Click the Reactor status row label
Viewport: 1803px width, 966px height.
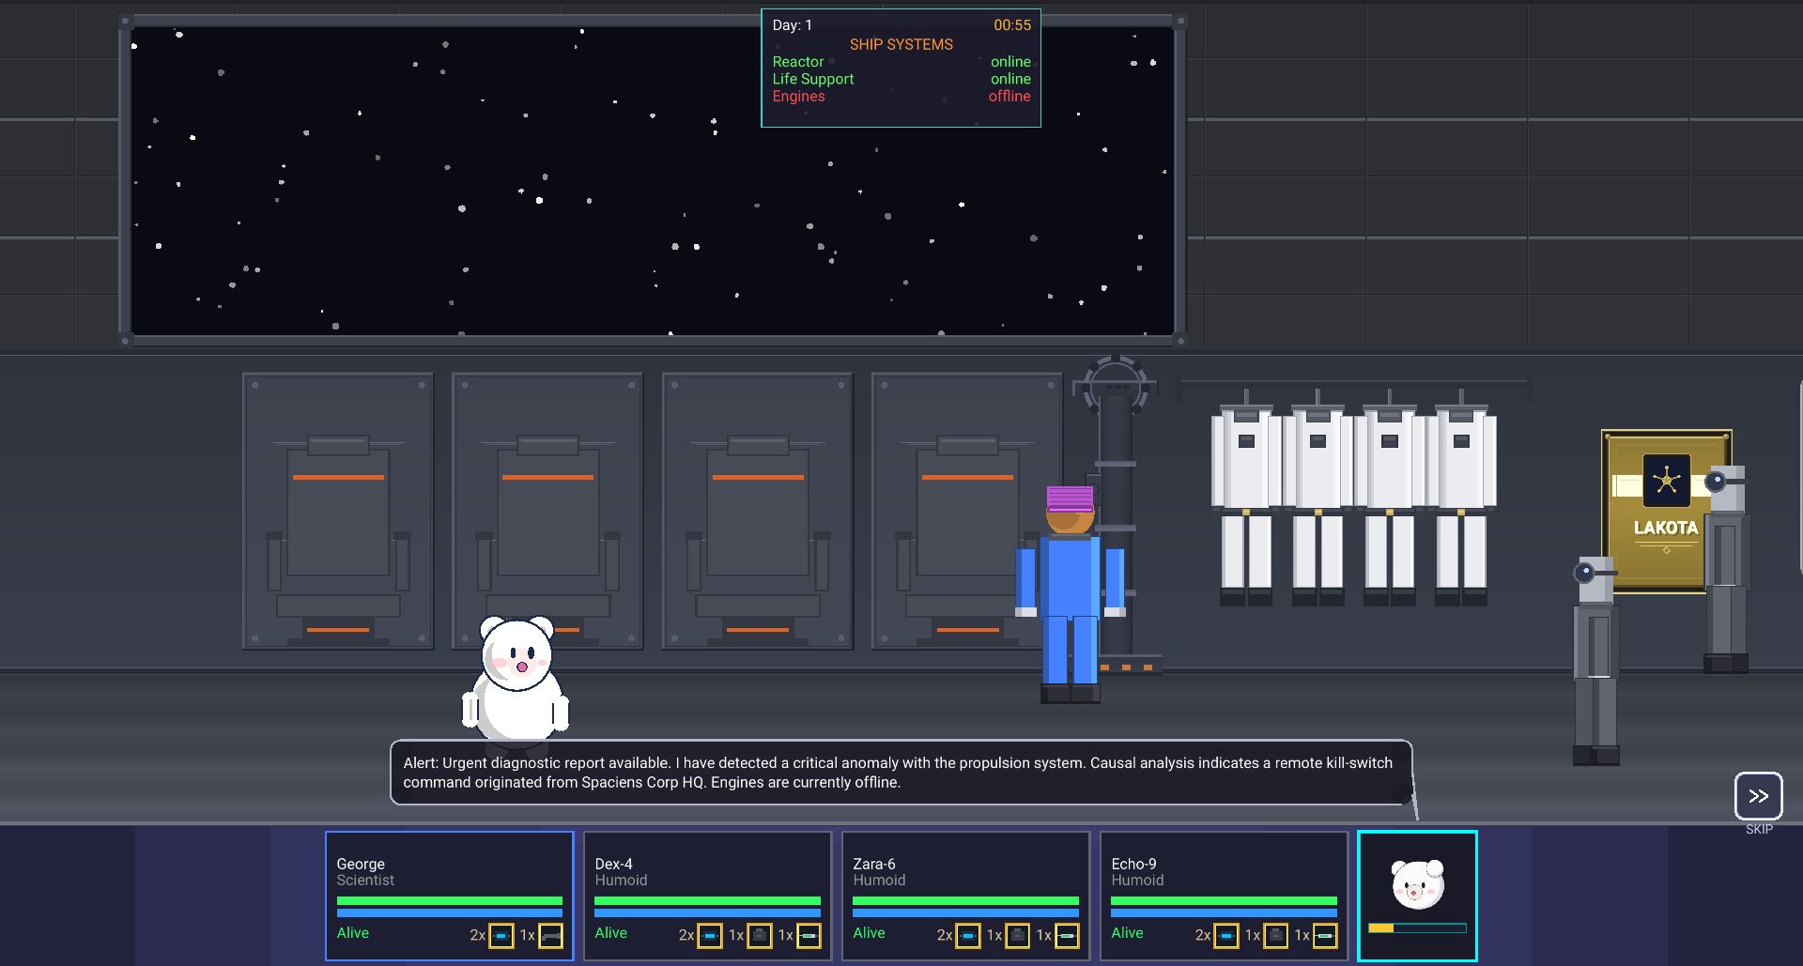[x=798, y=62]
